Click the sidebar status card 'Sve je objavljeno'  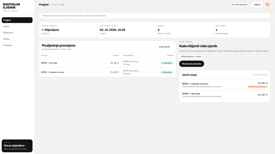coord(17,146)
